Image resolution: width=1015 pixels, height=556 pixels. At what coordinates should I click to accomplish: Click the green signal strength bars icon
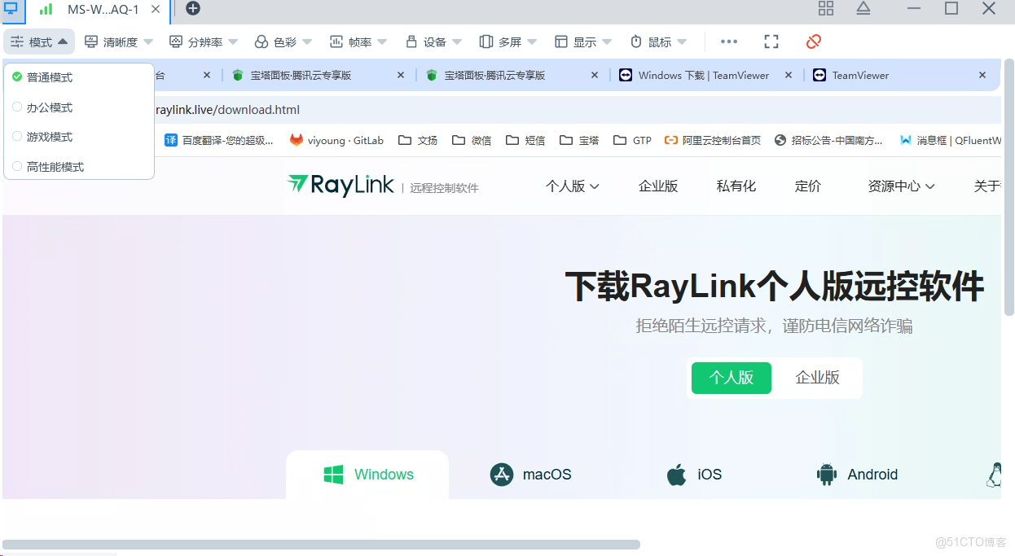pyautogui.click(x=46, y=9)
